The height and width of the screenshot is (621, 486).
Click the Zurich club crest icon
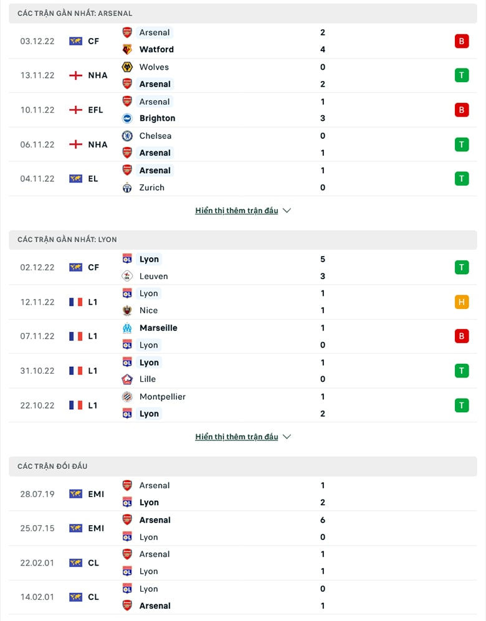[x=127, y=187]
